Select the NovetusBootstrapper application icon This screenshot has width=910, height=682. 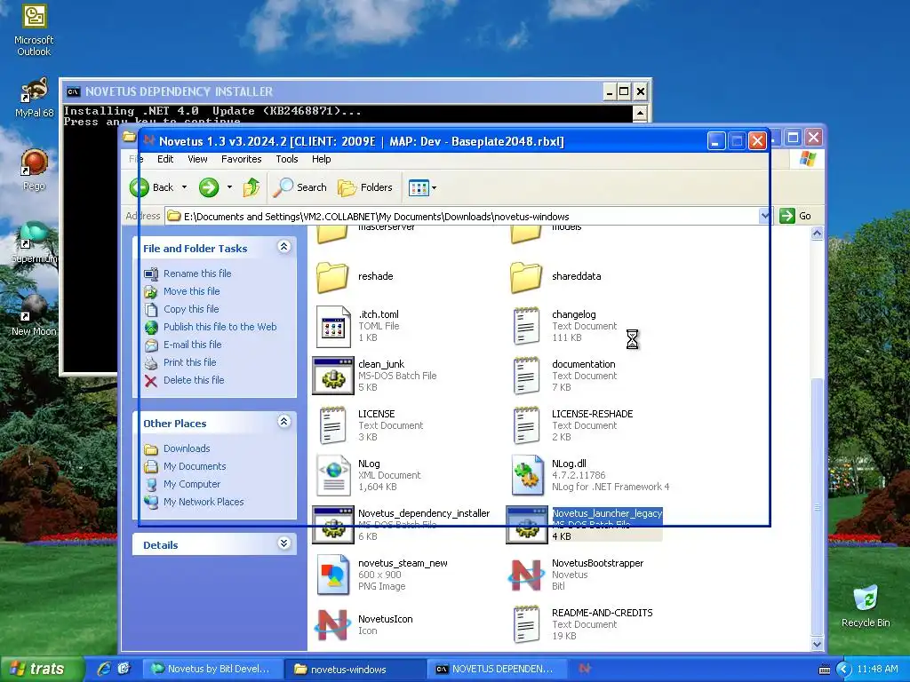point(526,575)
